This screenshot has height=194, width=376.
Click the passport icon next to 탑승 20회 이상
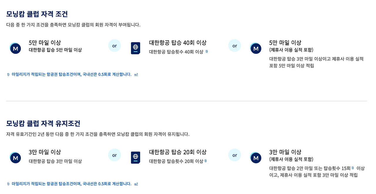click(x=135, y=158)
